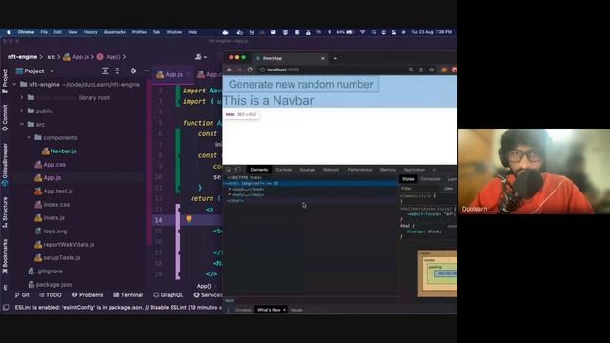Bookmark this page with the star icon
The height and width of the screenshot is (343, 610).
(x=431, y=70)
